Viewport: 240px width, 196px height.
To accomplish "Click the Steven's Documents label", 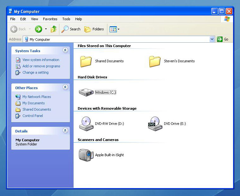I will click(x=179, y=61).
